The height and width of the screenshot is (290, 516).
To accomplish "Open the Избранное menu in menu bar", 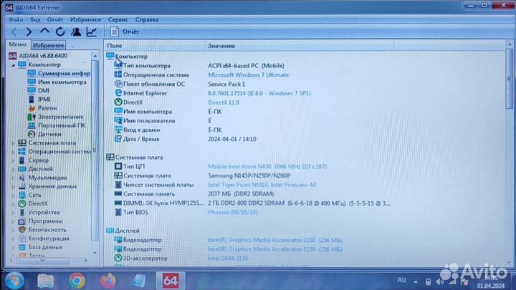I will (x=85, y=19).
